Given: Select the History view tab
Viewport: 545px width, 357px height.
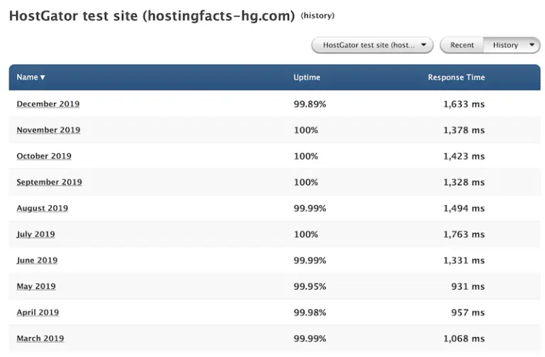Looking at the screenshot, I should [505, 45].
